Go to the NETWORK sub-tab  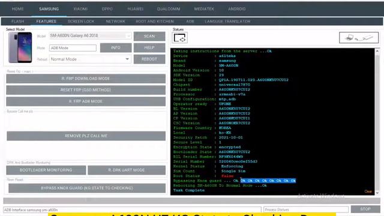[x=115, y=22]
